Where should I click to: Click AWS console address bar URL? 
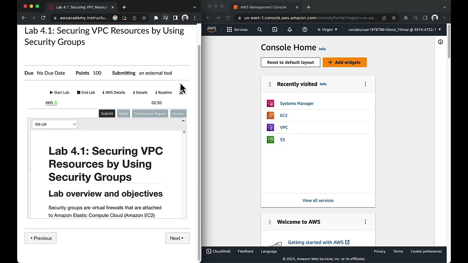point(310,18)
